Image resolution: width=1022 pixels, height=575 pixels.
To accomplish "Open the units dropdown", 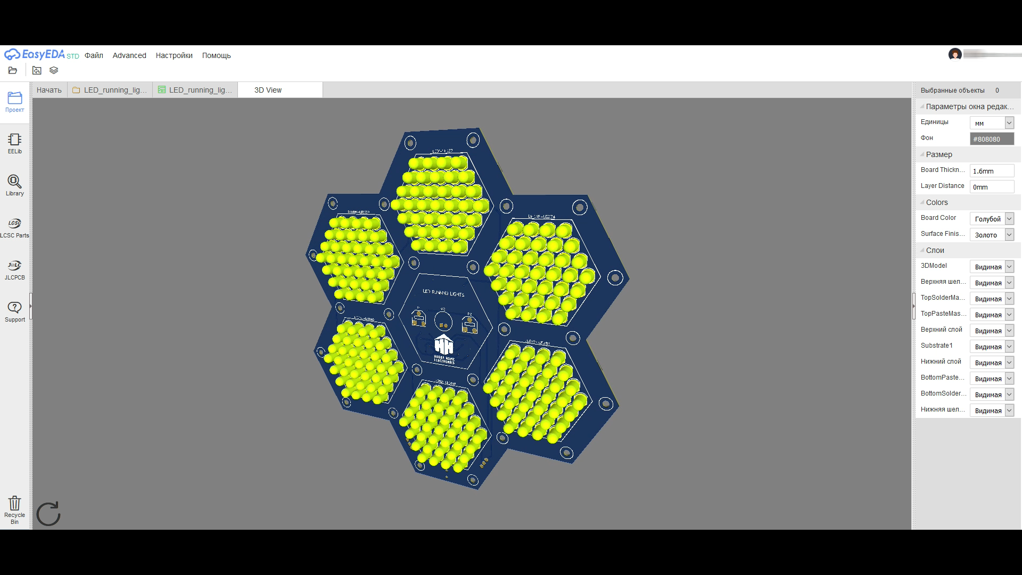I will tap(992, 123).
